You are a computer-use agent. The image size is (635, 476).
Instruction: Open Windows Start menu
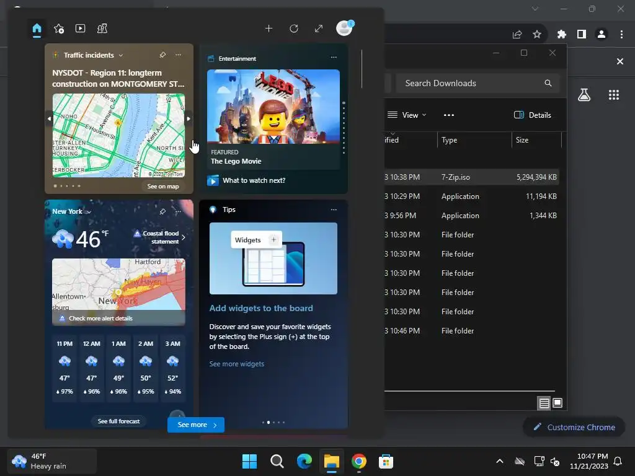point(249,461)
